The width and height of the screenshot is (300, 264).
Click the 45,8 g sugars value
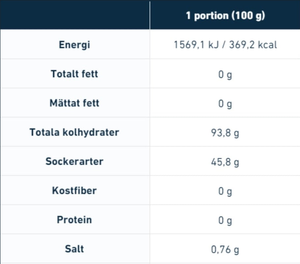coord(225,162)
